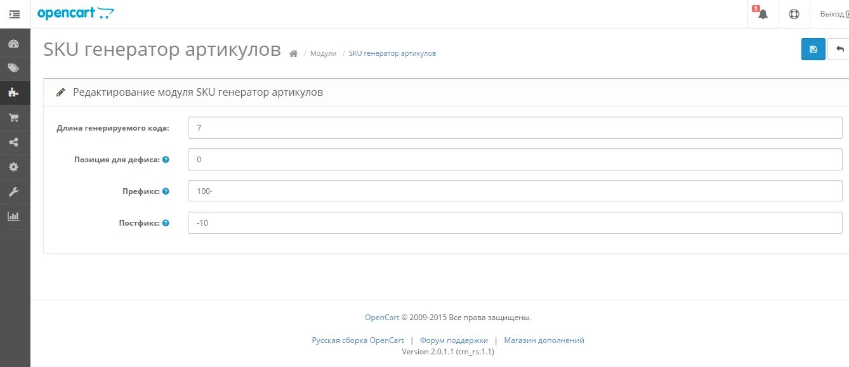Click help icon next to Постфикс
The image size is (849, 367).
[x=166, y=223]
